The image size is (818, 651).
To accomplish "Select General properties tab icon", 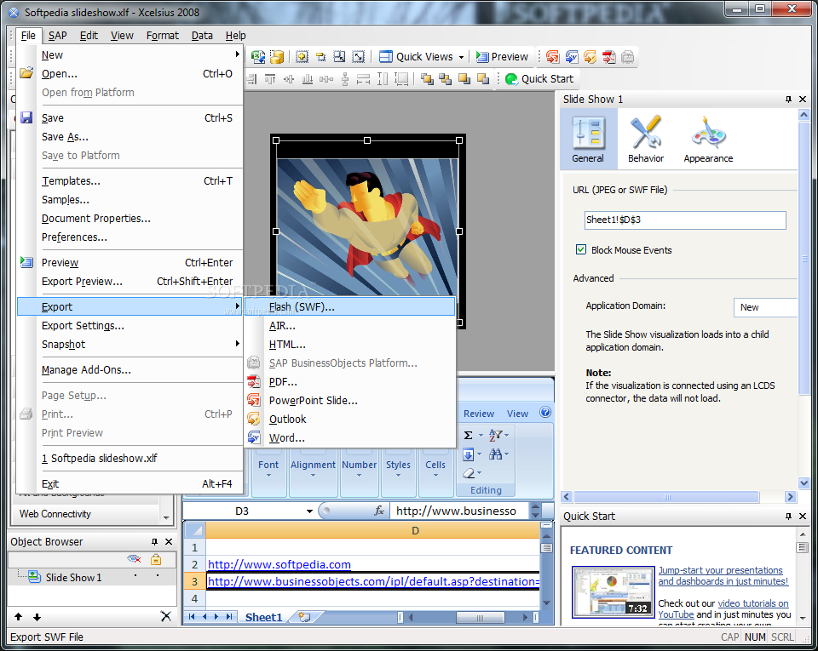I will (588, 139).
